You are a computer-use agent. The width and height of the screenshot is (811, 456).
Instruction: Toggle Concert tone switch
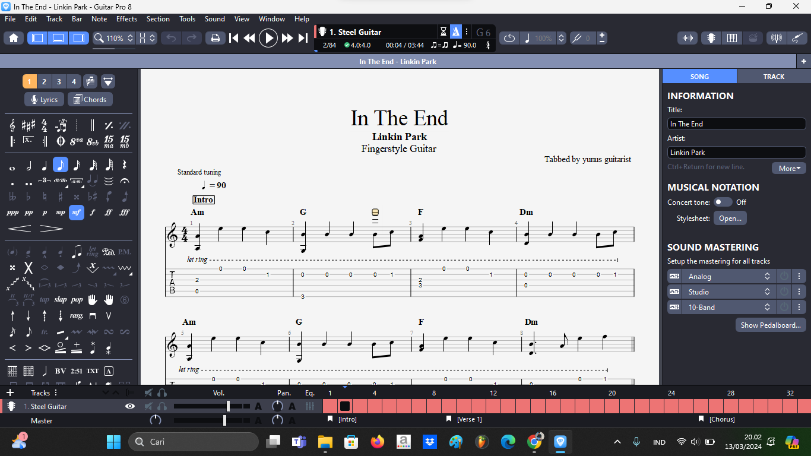(x=723, y=202)
